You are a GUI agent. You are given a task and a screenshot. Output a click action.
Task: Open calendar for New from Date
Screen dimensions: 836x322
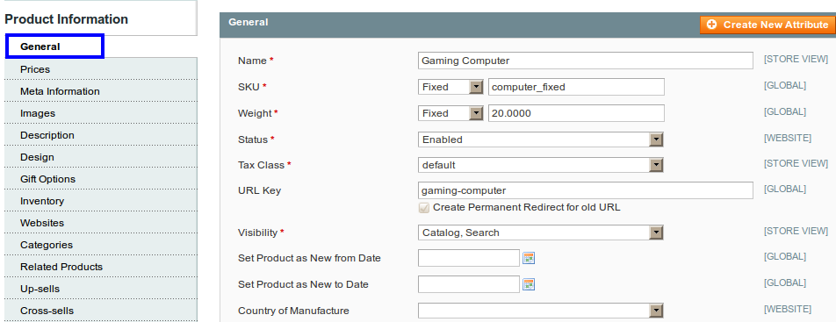pos(529,259)
